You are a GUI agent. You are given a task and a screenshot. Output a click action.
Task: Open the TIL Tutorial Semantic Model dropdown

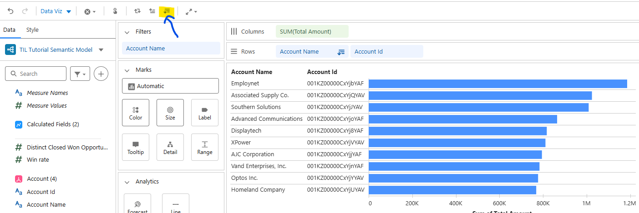[x=101, y=50]
